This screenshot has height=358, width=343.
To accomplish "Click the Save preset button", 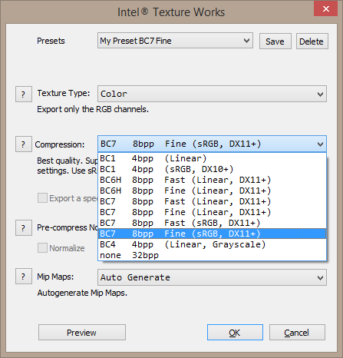I will [275, 41].
